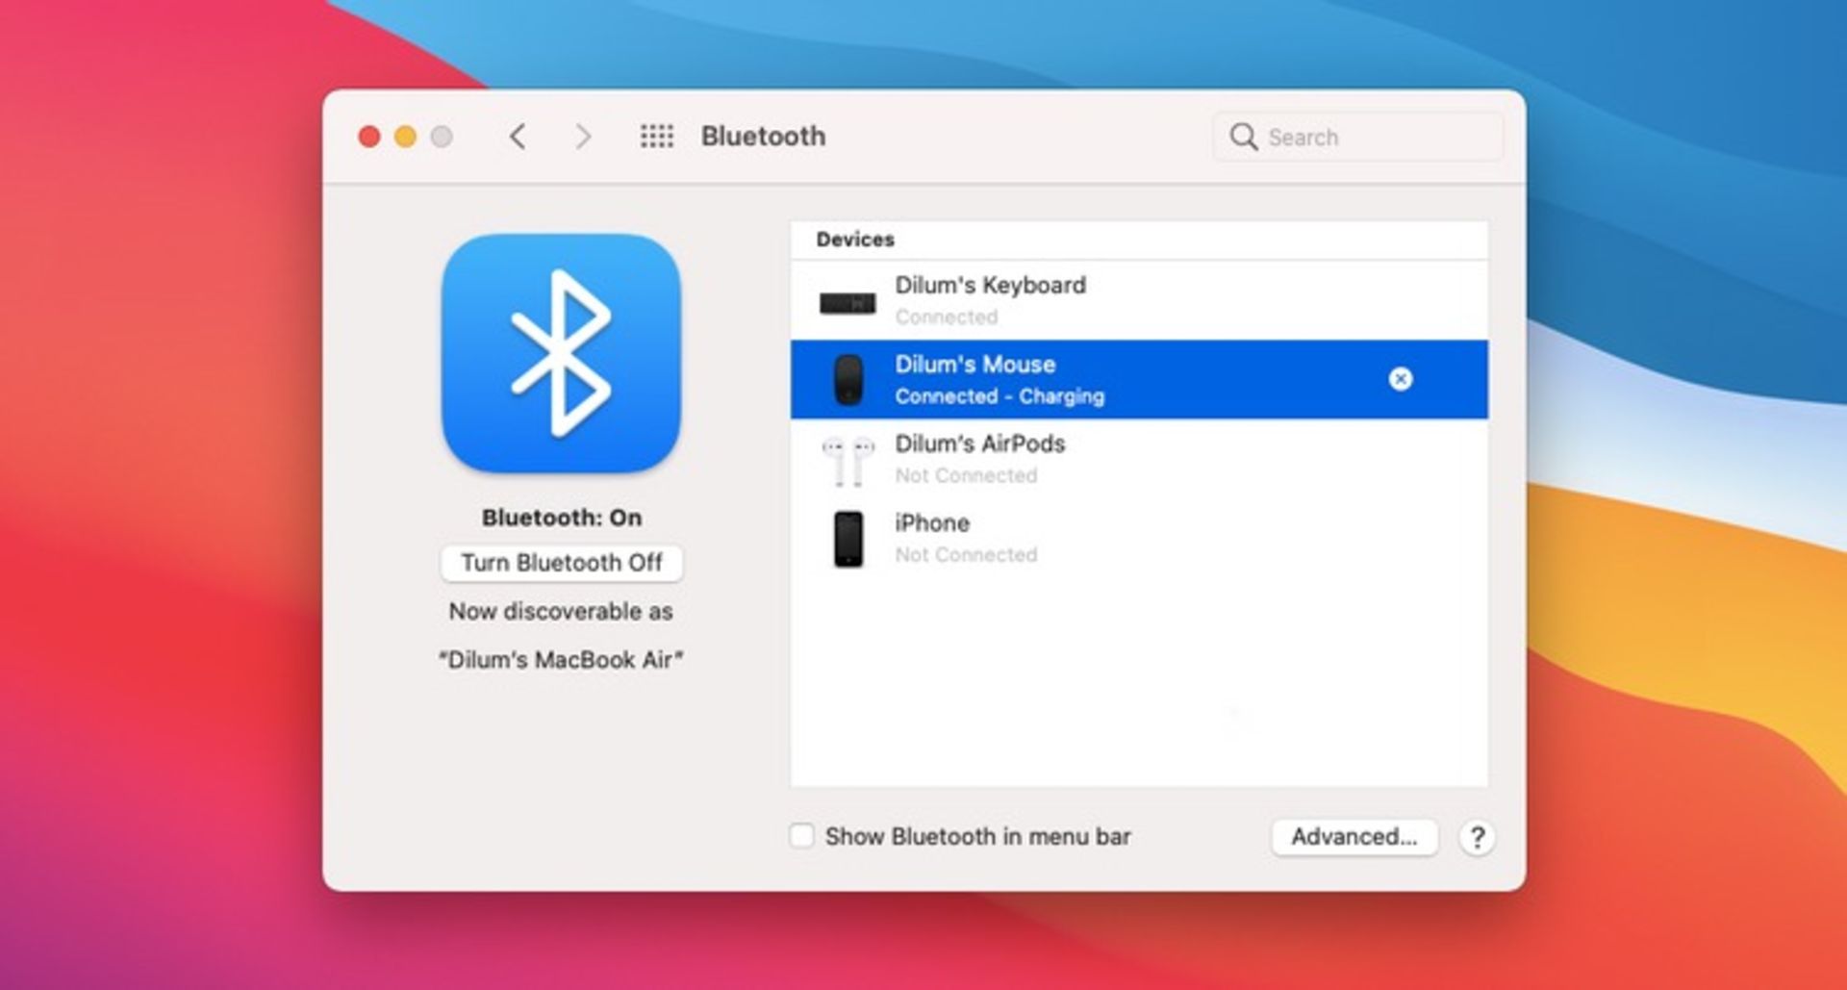1847x990 pixels.
Task: Turn Bluetooth Off
Action: (561, 563)
